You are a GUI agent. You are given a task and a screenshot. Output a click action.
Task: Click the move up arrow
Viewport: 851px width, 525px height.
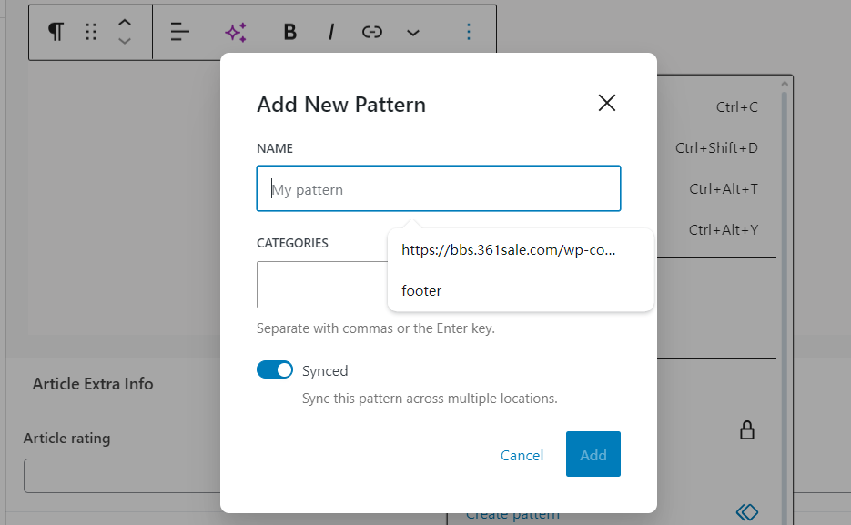[x=125, y=23]
